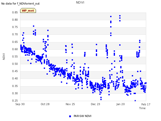Click the Sep 30 x-axis label
This screenshot has height=121, width=161.
(20, 104)
